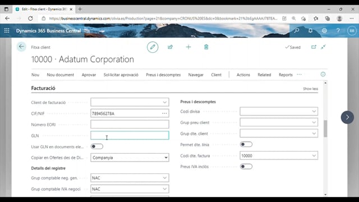
Task: Expand the Grup dte. client dropdown
Action: [x=314, y=134]
